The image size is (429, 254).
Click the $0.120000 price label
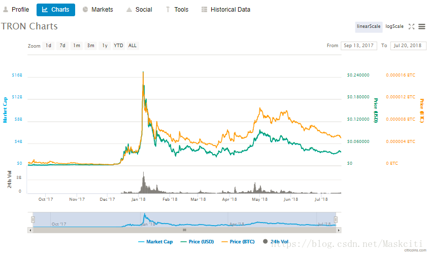pyautogui.click(x=358, y=119)
